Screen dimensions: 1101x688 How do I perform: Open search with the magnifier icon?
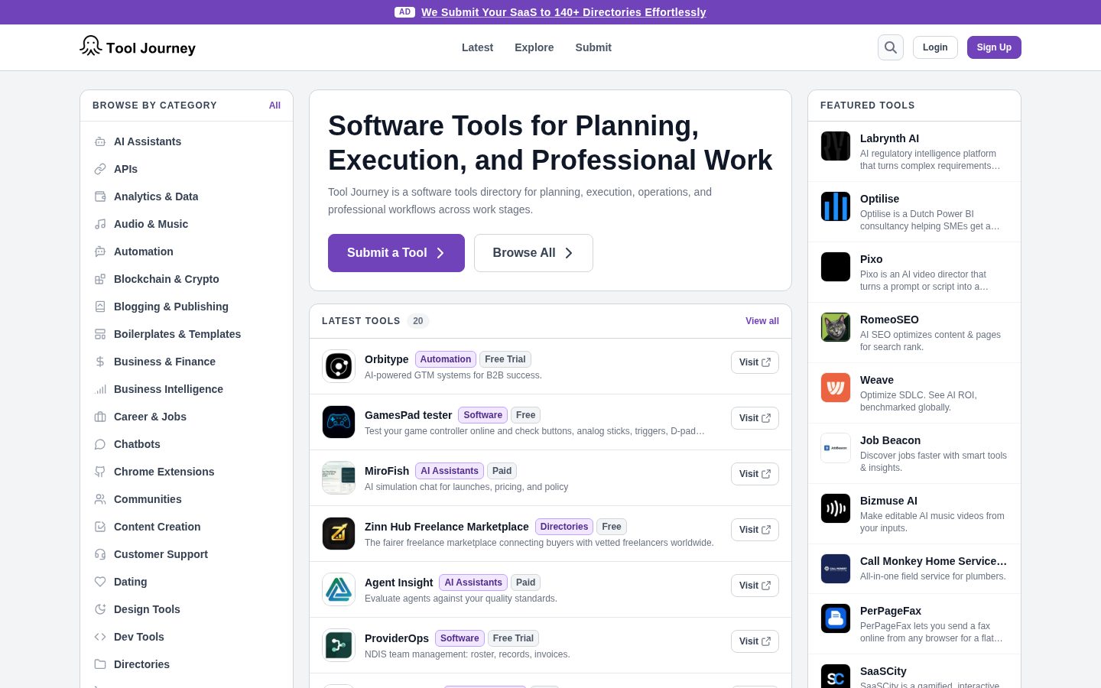tap(891, 47)
